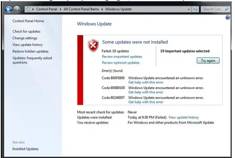Select Windows Update breadcrumb in address bar
235x158 pixels.
click(x=119, y=9)
